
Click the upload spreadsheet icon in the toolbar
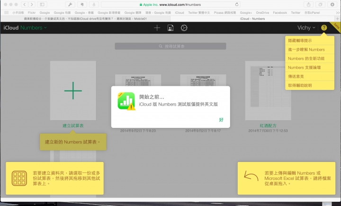170,28
